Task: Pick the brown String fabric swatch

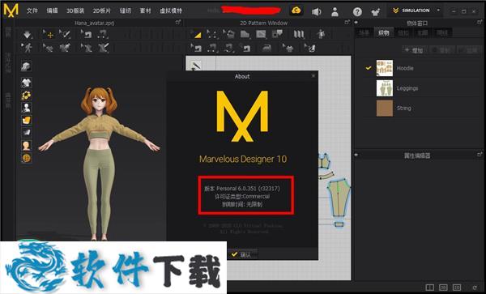Action: pos(384,108)
